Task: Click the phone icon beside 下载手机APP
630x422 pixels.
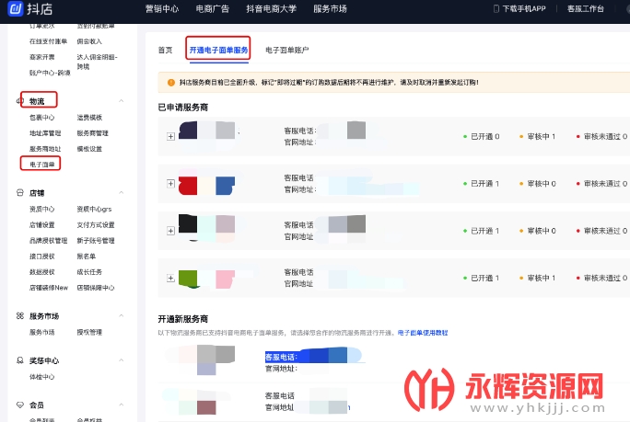Action: click(x=496, y=8)
